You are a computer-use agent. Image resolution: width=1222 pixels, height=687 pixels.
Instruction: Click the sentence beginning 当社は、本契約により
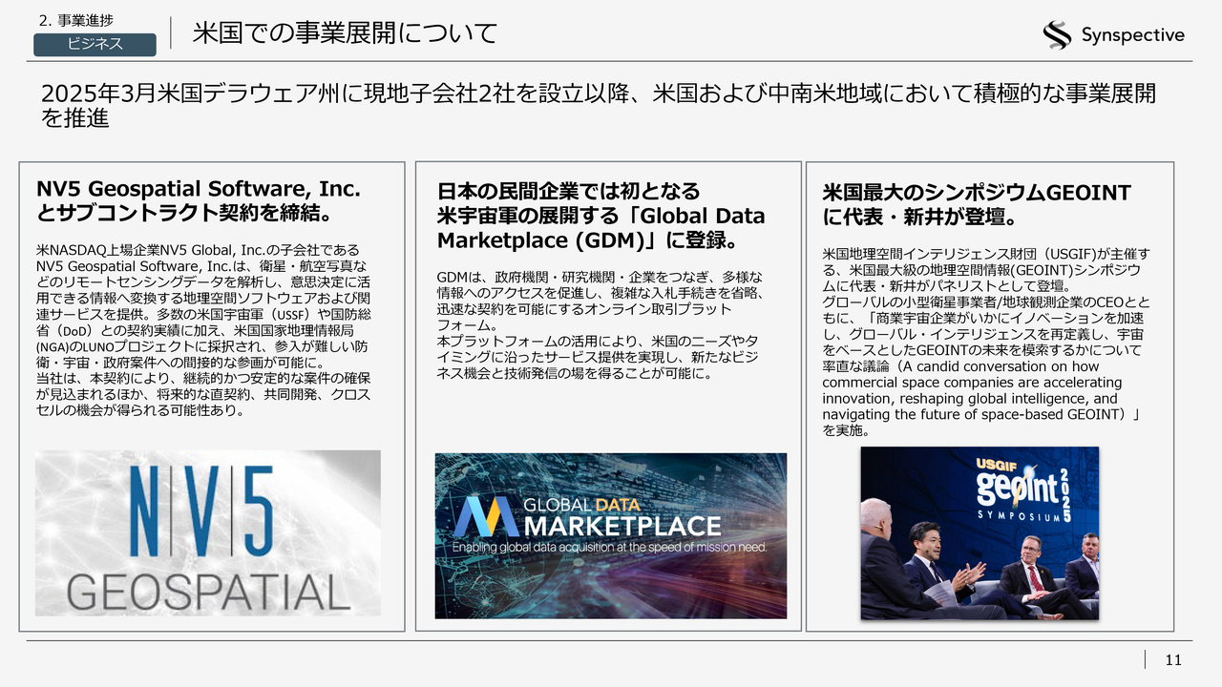(203, 395)
